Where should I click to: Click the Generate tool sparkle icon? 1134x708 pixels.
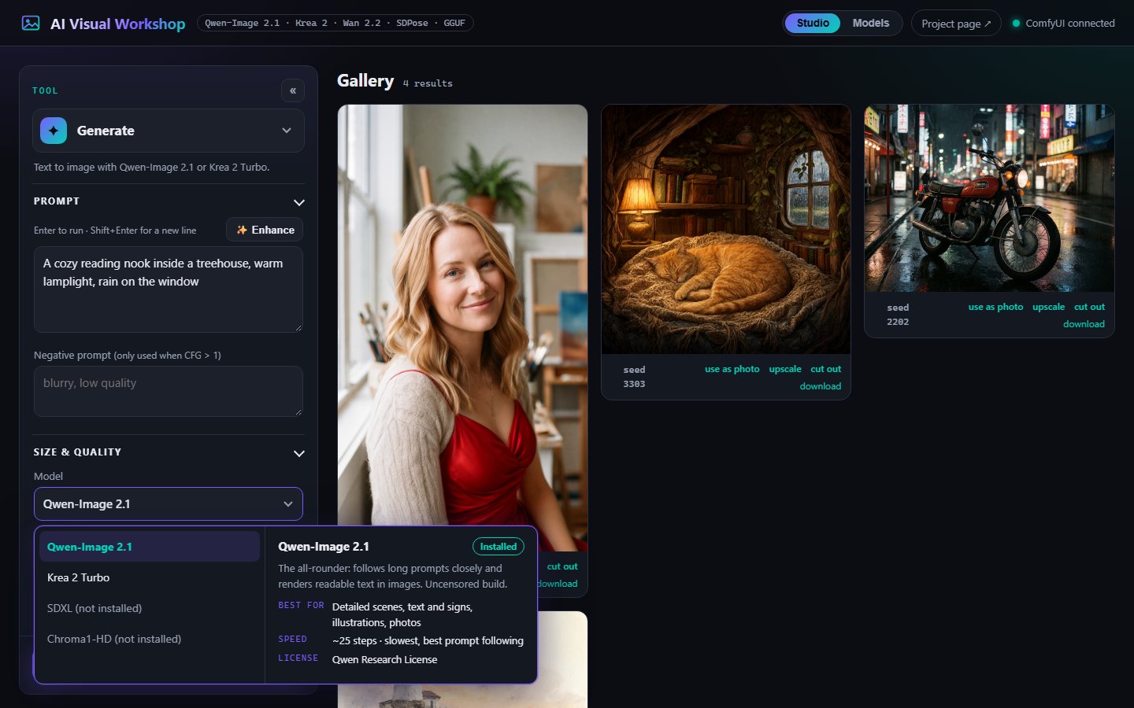pos(54,131)
